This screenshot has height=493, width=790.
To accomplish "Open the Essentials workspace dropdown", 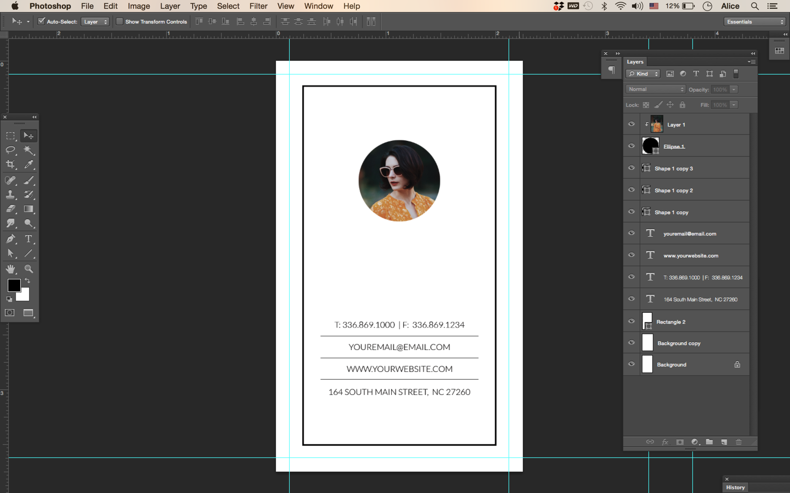I will [754, 22].
